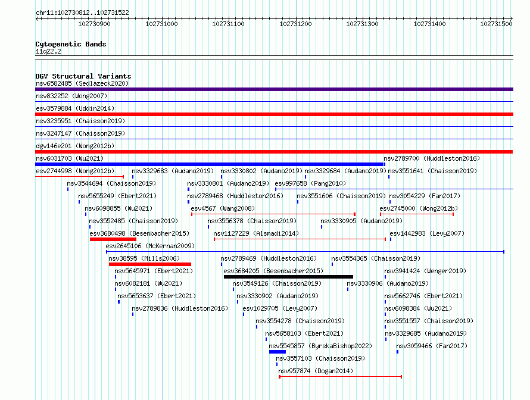Click nsv5545857 (ByrskaBishop2022) label
This screenshot has width=530, height=400.
(320, 346)
